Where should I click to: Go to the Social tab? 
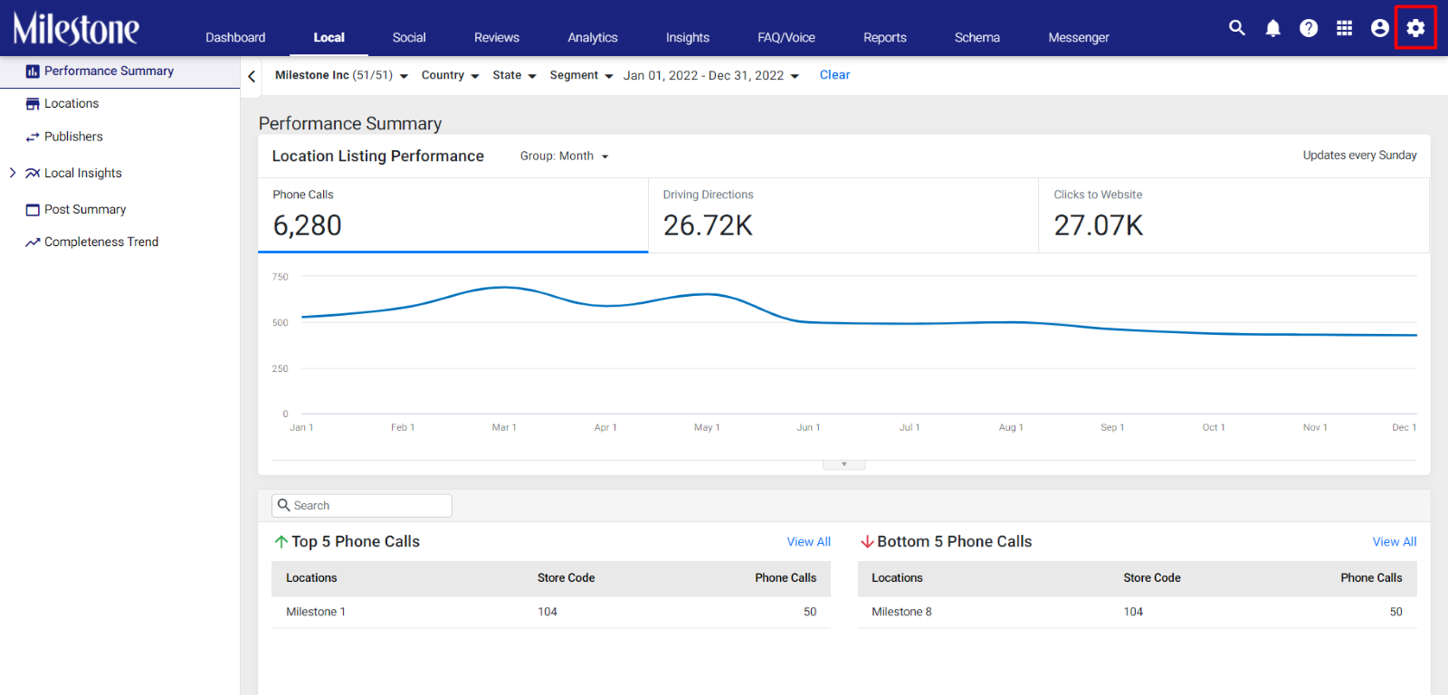pyautogui.click(x=409, y=37)
